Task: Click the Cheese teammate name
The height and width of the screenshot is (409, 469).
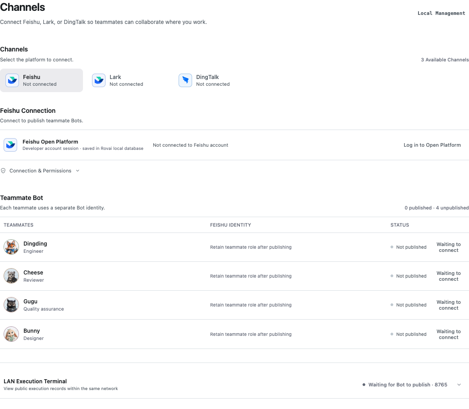Action: pyautogui.click(x=33, y=273)
